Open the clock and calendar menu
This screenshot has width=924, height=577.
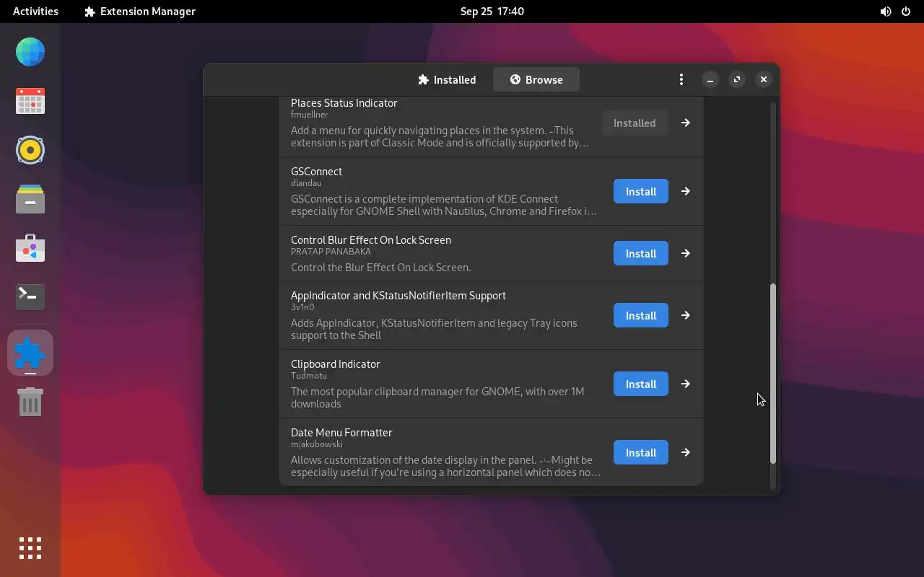[492, 12]
